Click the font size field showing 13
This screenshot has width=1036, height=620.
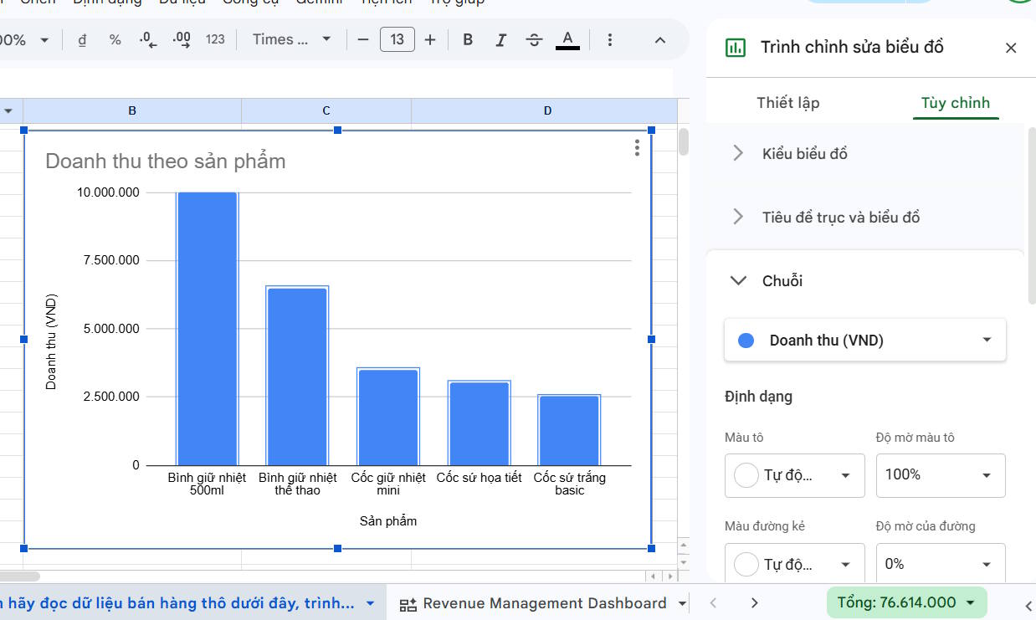pos(397,39)
